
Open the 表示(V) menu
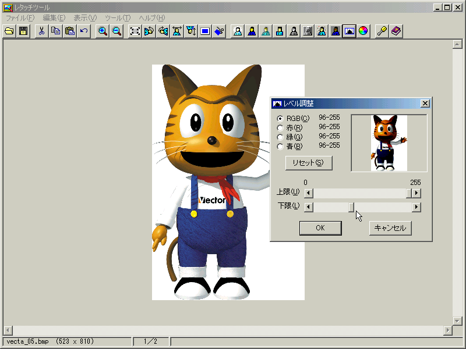pos(85,18)
